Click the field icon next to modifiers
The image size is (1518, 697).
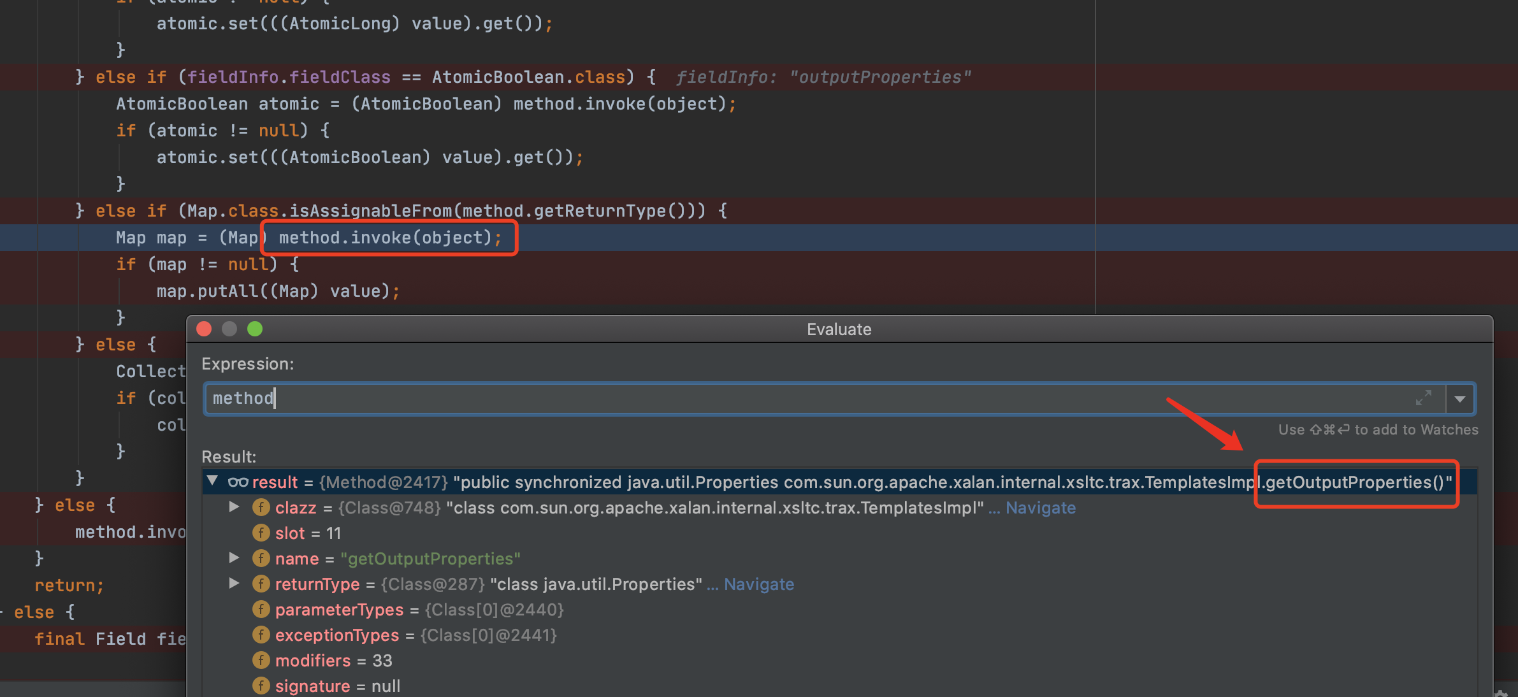click(261, 660)
